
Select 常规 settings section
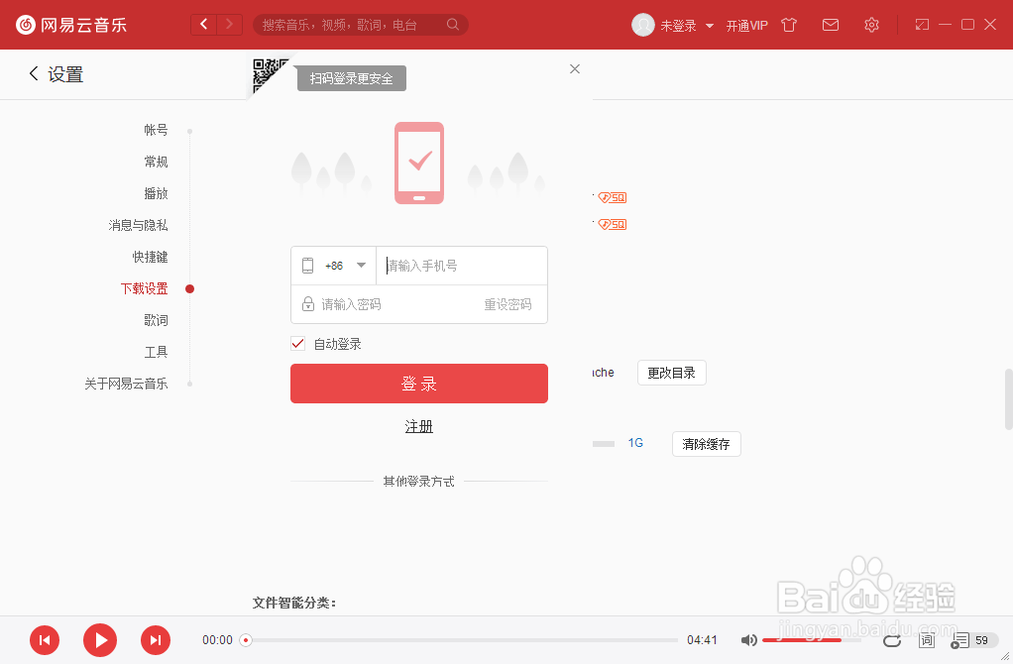click(156, 162)
